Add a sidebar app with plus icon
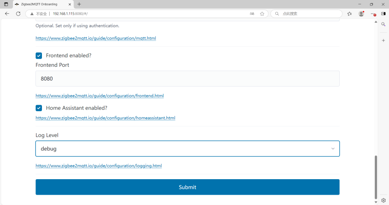The image size is (389, 205). tap(383, 40)
